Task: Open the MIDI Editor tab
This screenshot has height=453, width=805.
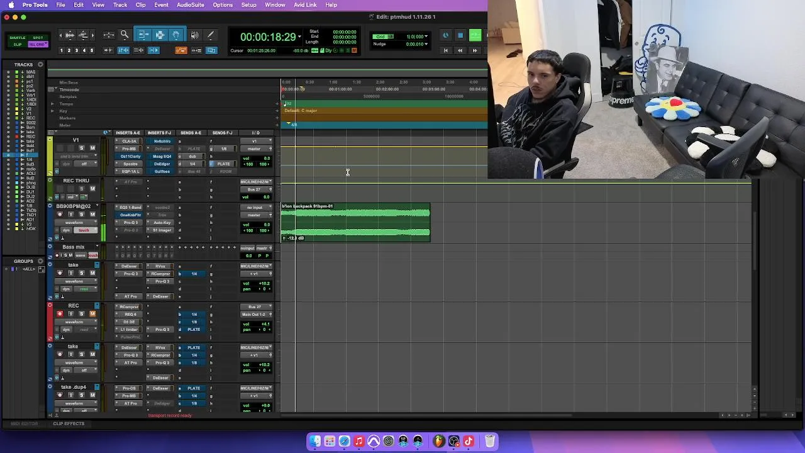Action: click(x=25, y=423)
